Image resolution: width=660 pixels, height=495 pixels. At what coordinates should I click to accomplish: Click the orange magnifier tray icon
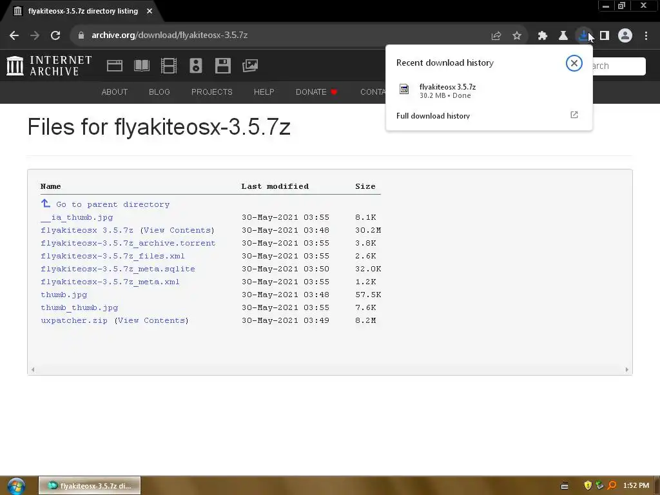pos(612,486)
